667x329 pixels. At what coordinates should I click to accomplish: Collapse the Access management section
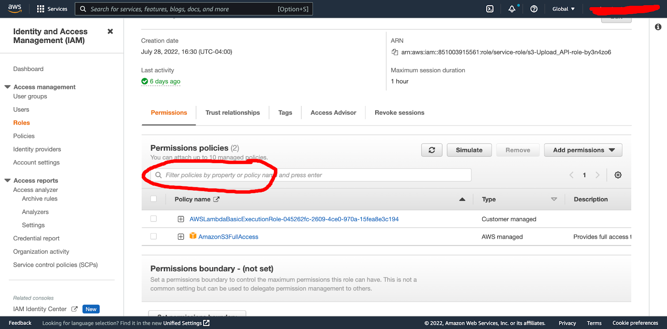8,87
